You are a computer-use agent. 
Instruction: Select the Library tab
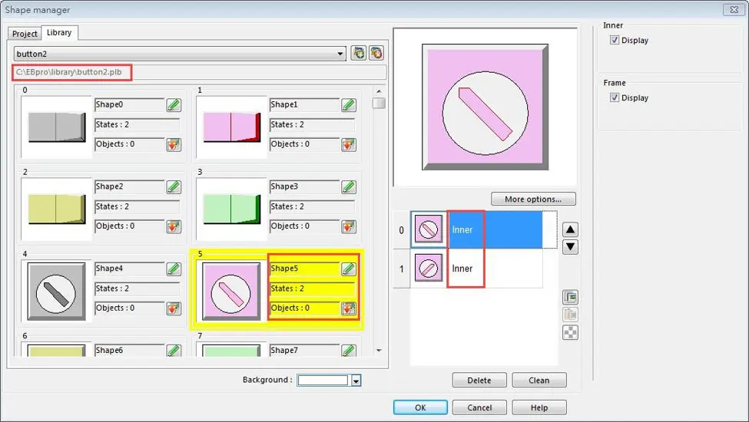coord(59,32)
